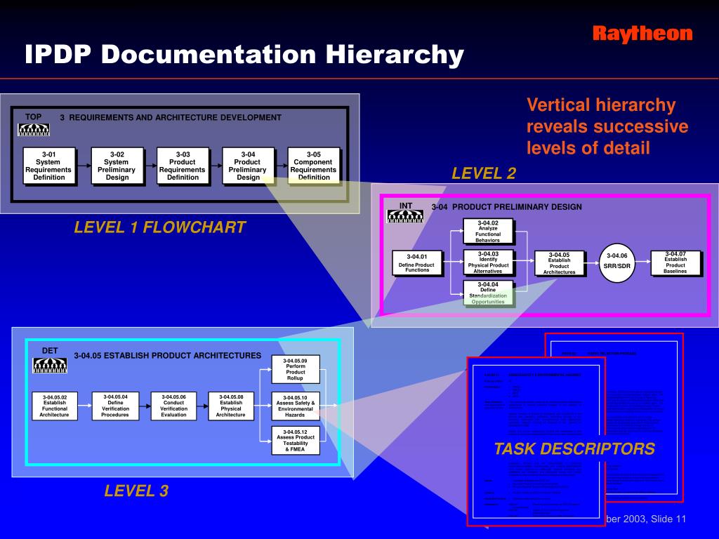This screenshot has height=539, width=719.
Task: Click '3-04 PRODUCT PRELIMINARY DESIGN' heading
Action: [x=507, y=207]
